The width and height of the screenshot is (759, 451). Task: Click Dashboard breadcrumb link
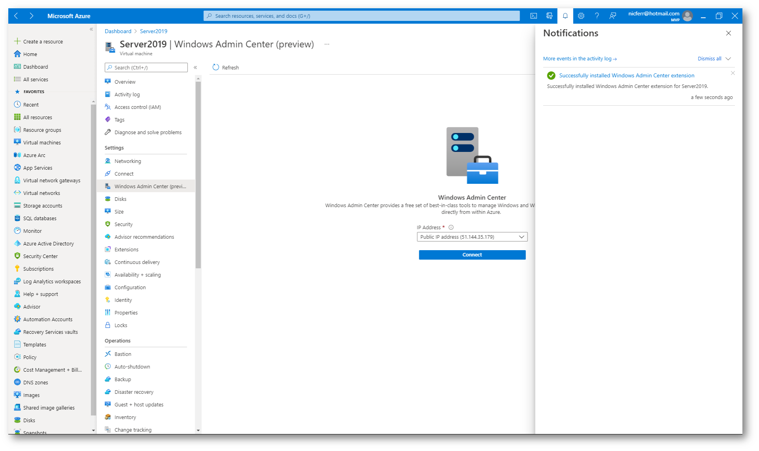pyautogui.click(x=118, y=31)
